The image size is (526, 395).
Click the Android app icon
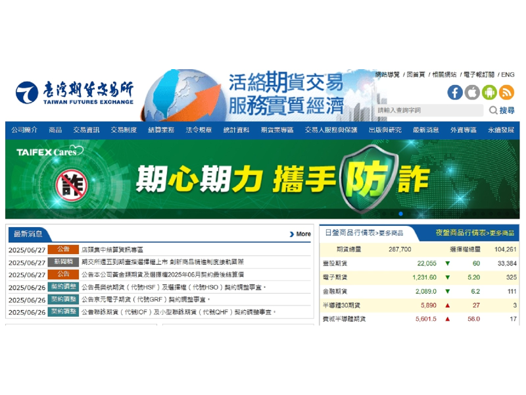(x=489, y=92)
